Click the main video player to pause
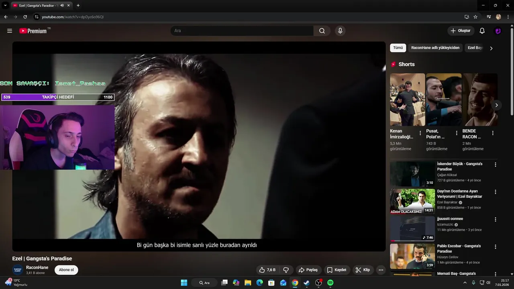Viewport: 514px width, 289px height. [x=199, y=147]
